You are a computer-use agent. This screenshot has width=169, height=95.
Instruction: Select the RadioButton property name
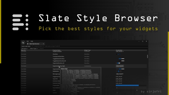click(56, 71)
